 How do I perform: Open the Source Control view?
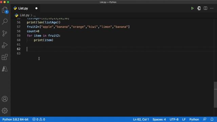point(5,33)
